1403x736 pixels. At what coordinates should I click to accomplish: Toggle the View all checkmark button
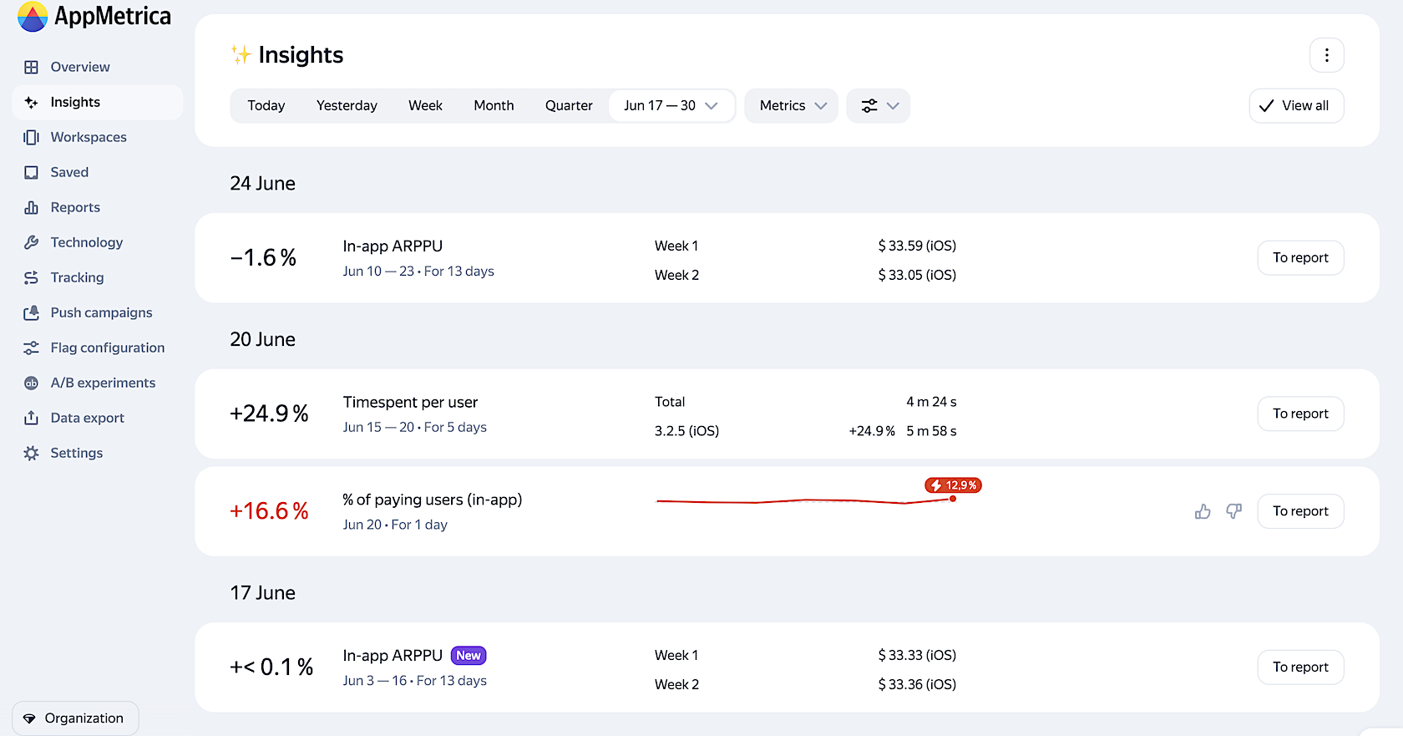(1296, 106)
